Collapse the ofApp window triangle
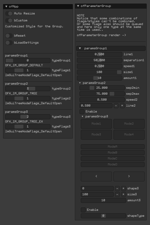Viewport: 150px width, 225px height. 6,6
